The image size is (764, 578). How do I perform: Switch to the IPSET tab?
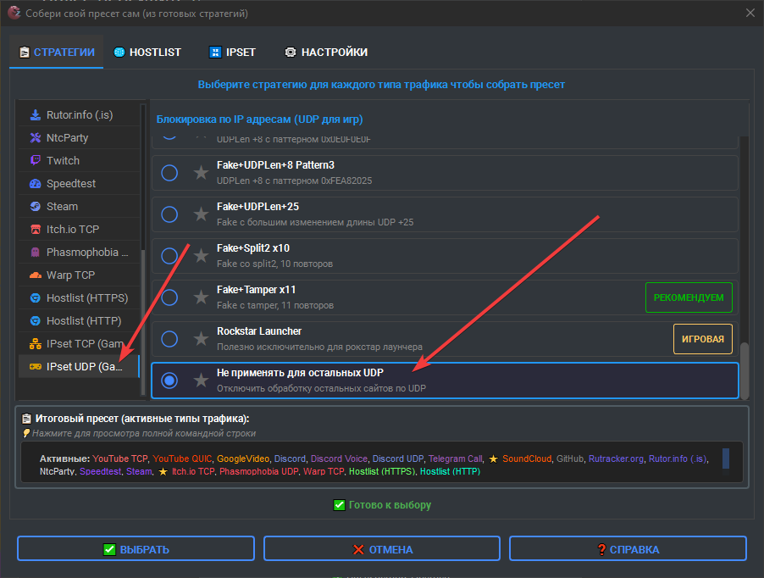click(x=232, y=53)
